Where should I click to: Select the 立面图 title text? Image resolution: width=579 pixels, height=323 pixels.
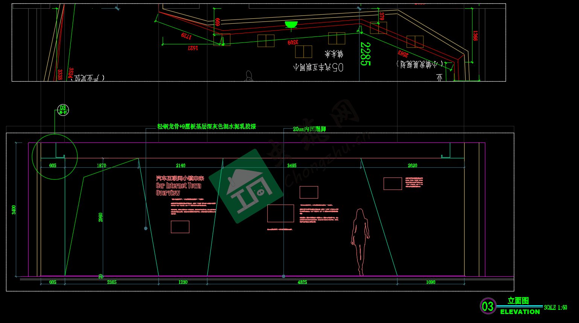click(518, 300)
